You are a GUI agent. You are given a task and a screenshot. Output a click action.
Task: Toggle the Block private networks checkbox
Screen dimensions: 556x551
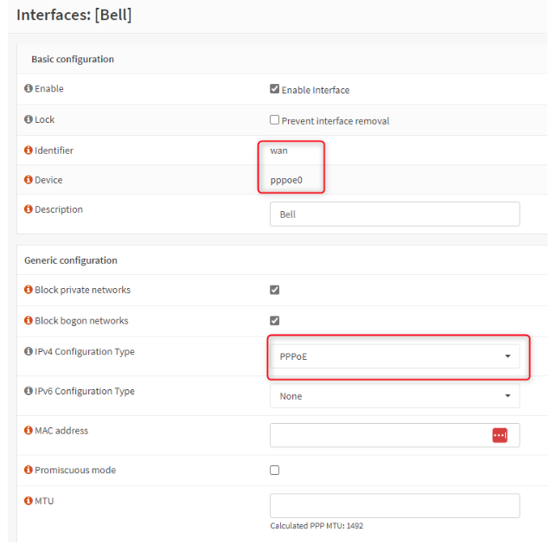pos(274,290)
